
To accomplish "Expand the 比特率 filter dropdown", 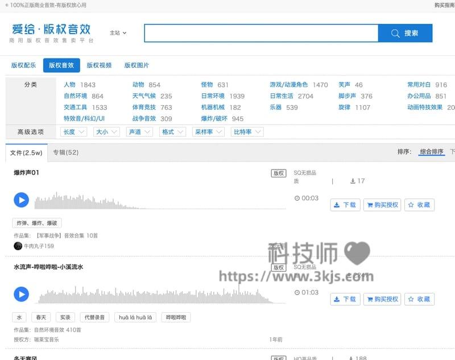I will point(247,132).
